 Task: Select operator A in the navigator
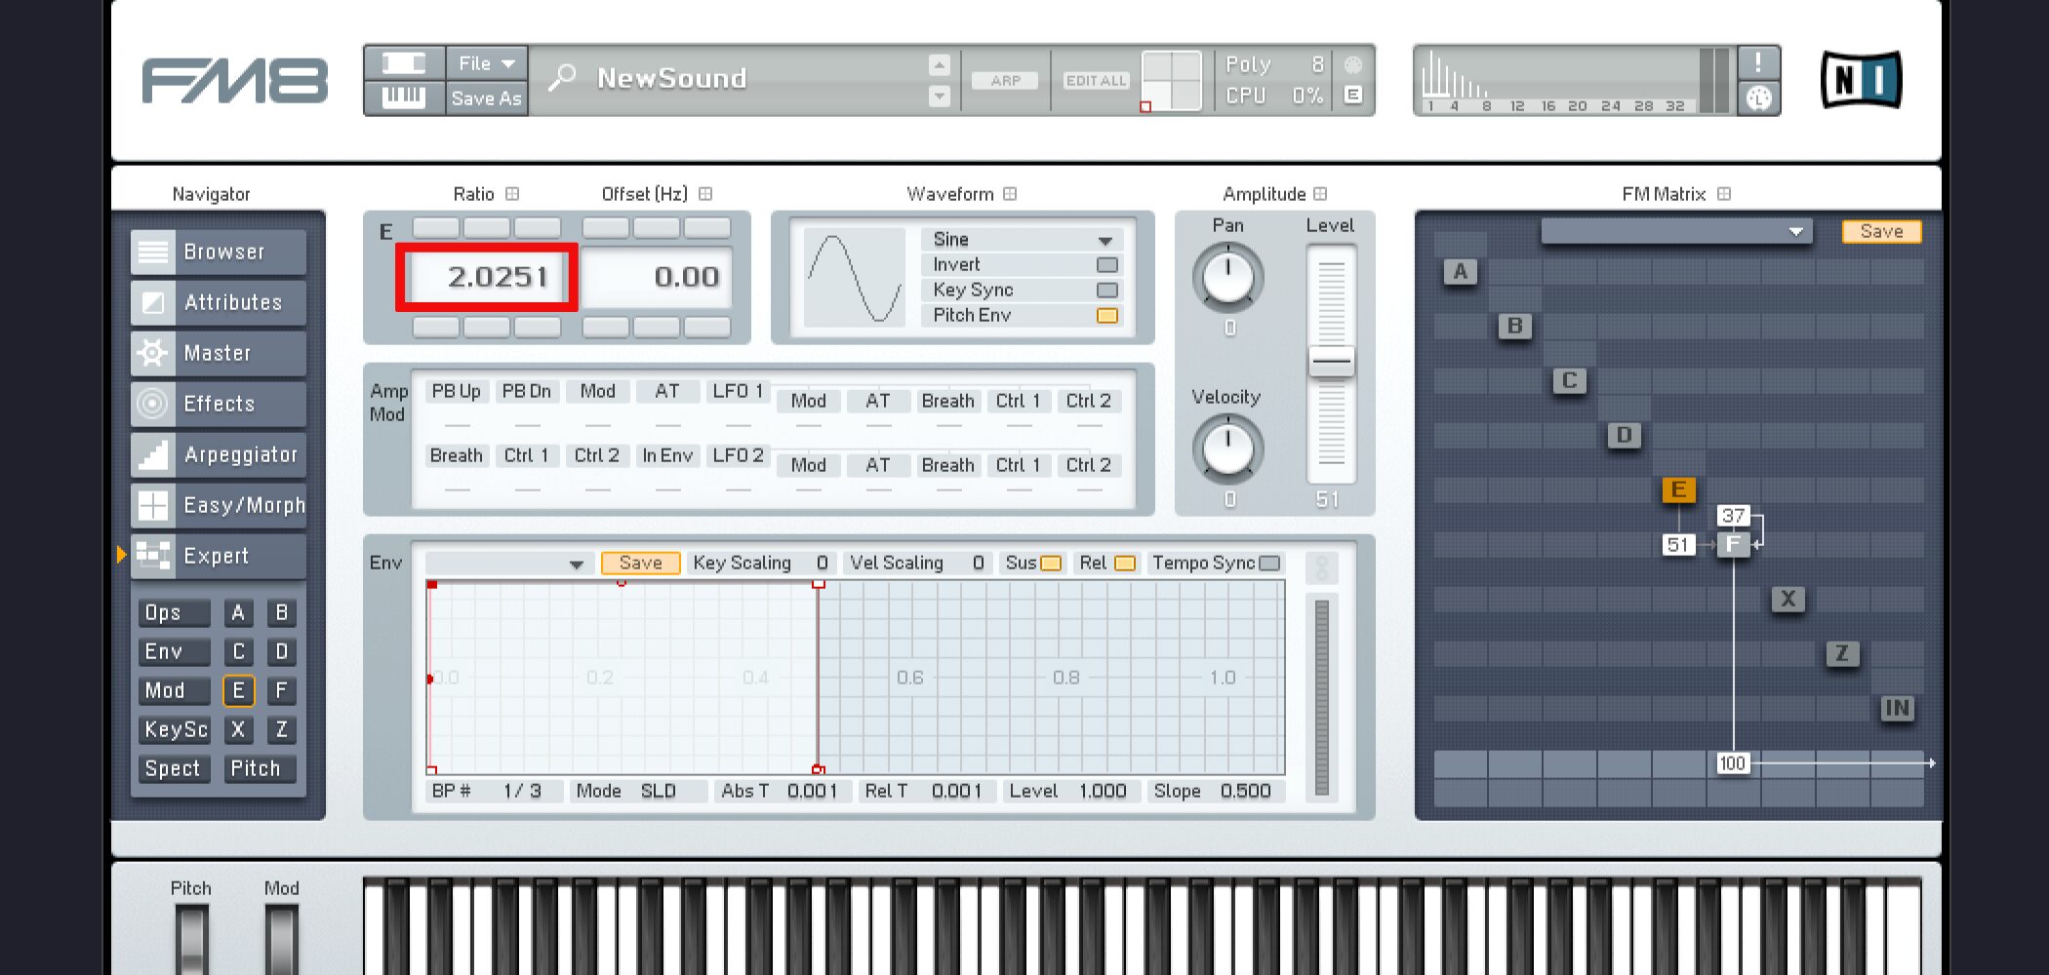click(238, 612)
